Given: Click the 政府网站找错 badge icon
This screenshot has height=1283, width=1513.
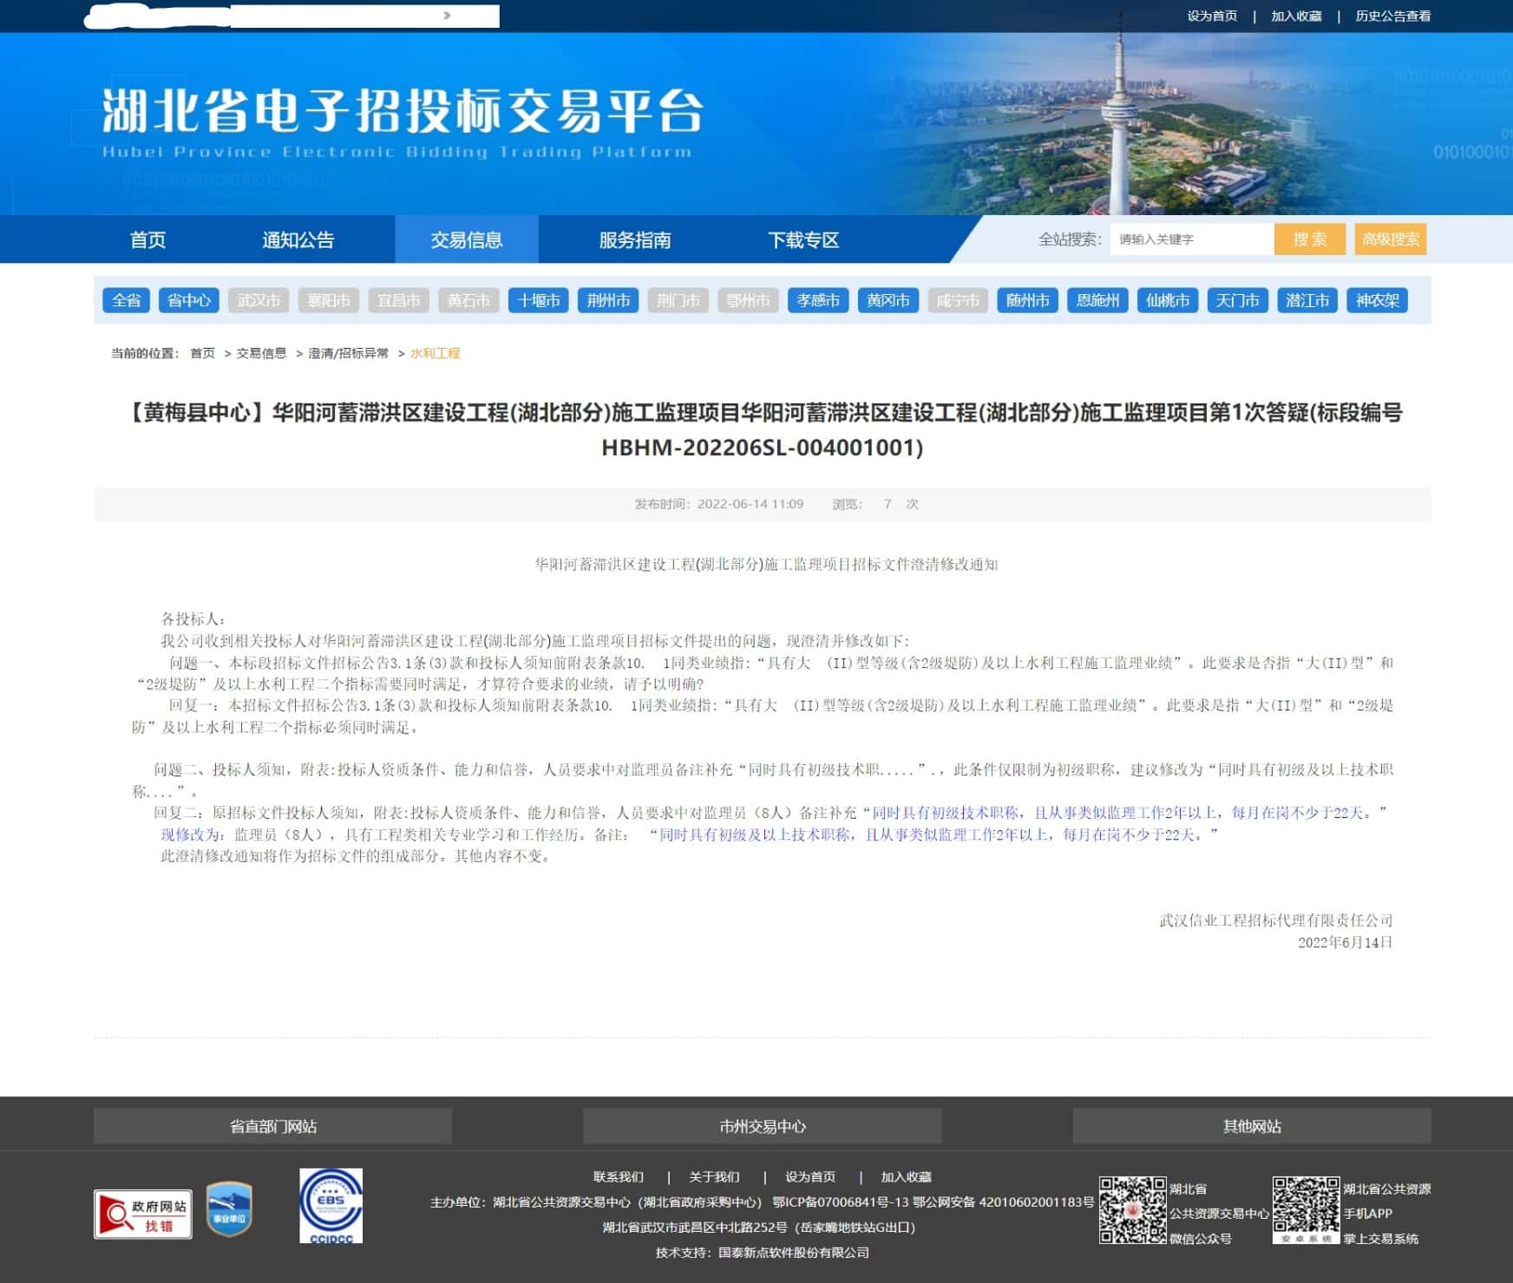Looking at the screenshot, I should (143, 1214).
